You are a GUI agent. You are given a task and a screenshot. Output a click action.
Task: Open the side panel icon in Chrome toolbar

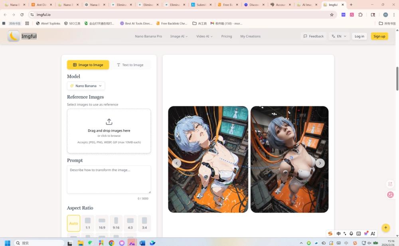[x=373, y=15]
